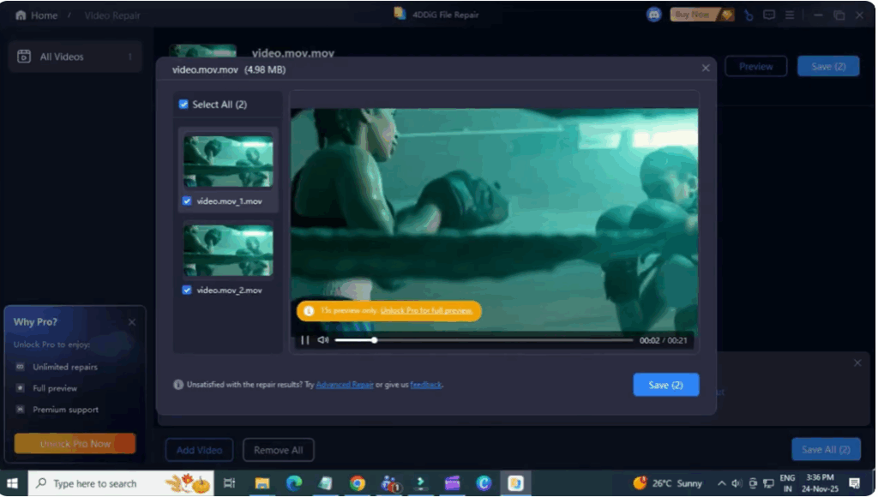Select the video.mov_2.mov thumbnail

[x=228, y=250]
